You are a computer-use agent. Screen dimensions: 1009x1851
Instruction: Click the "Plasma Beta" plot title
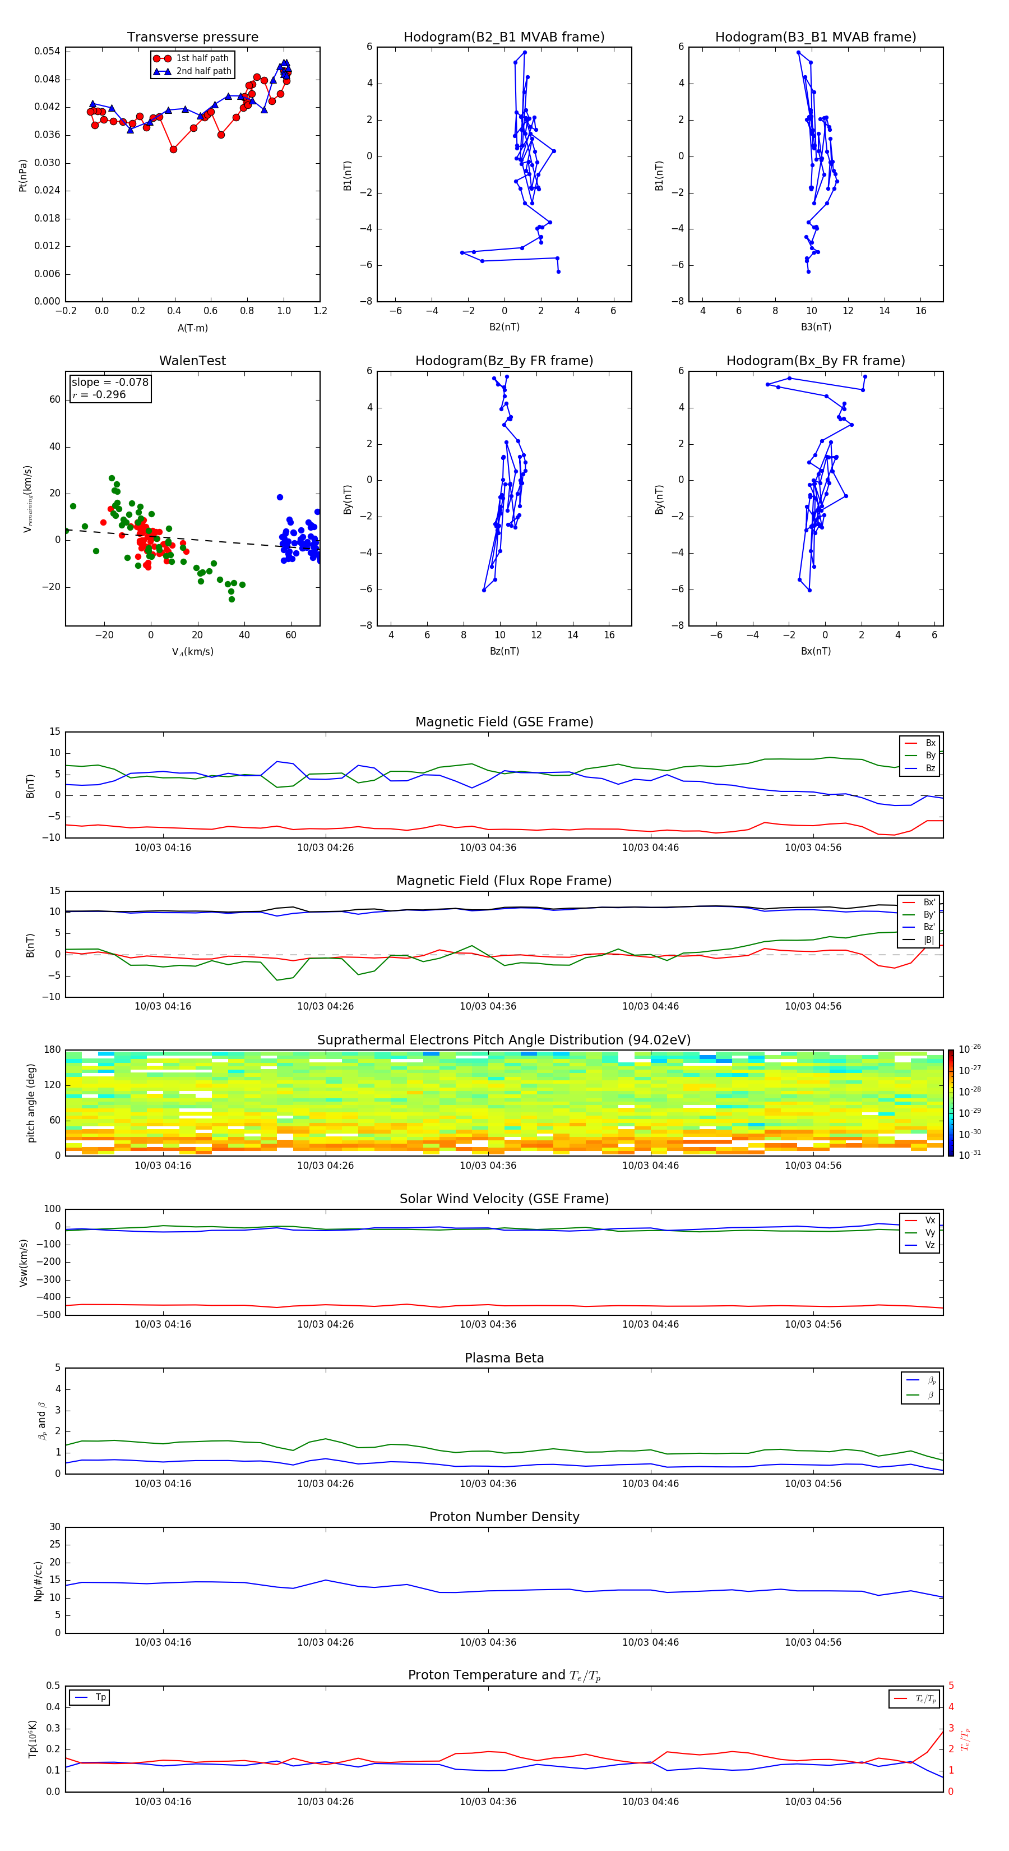pos(504,1358)
